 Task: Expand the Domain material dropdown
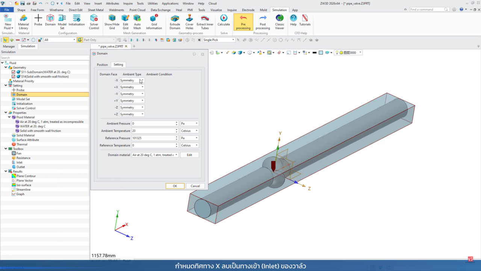[176, 155]
